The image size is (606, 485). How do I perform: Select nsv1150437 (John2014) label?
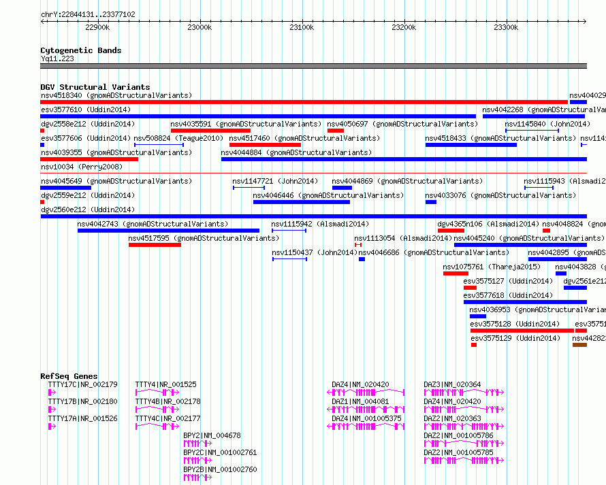(x=315, y=252)
